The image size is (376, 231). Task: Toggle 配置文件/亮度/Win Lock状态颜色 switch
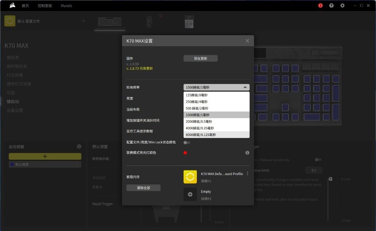(x=187, y=143)
